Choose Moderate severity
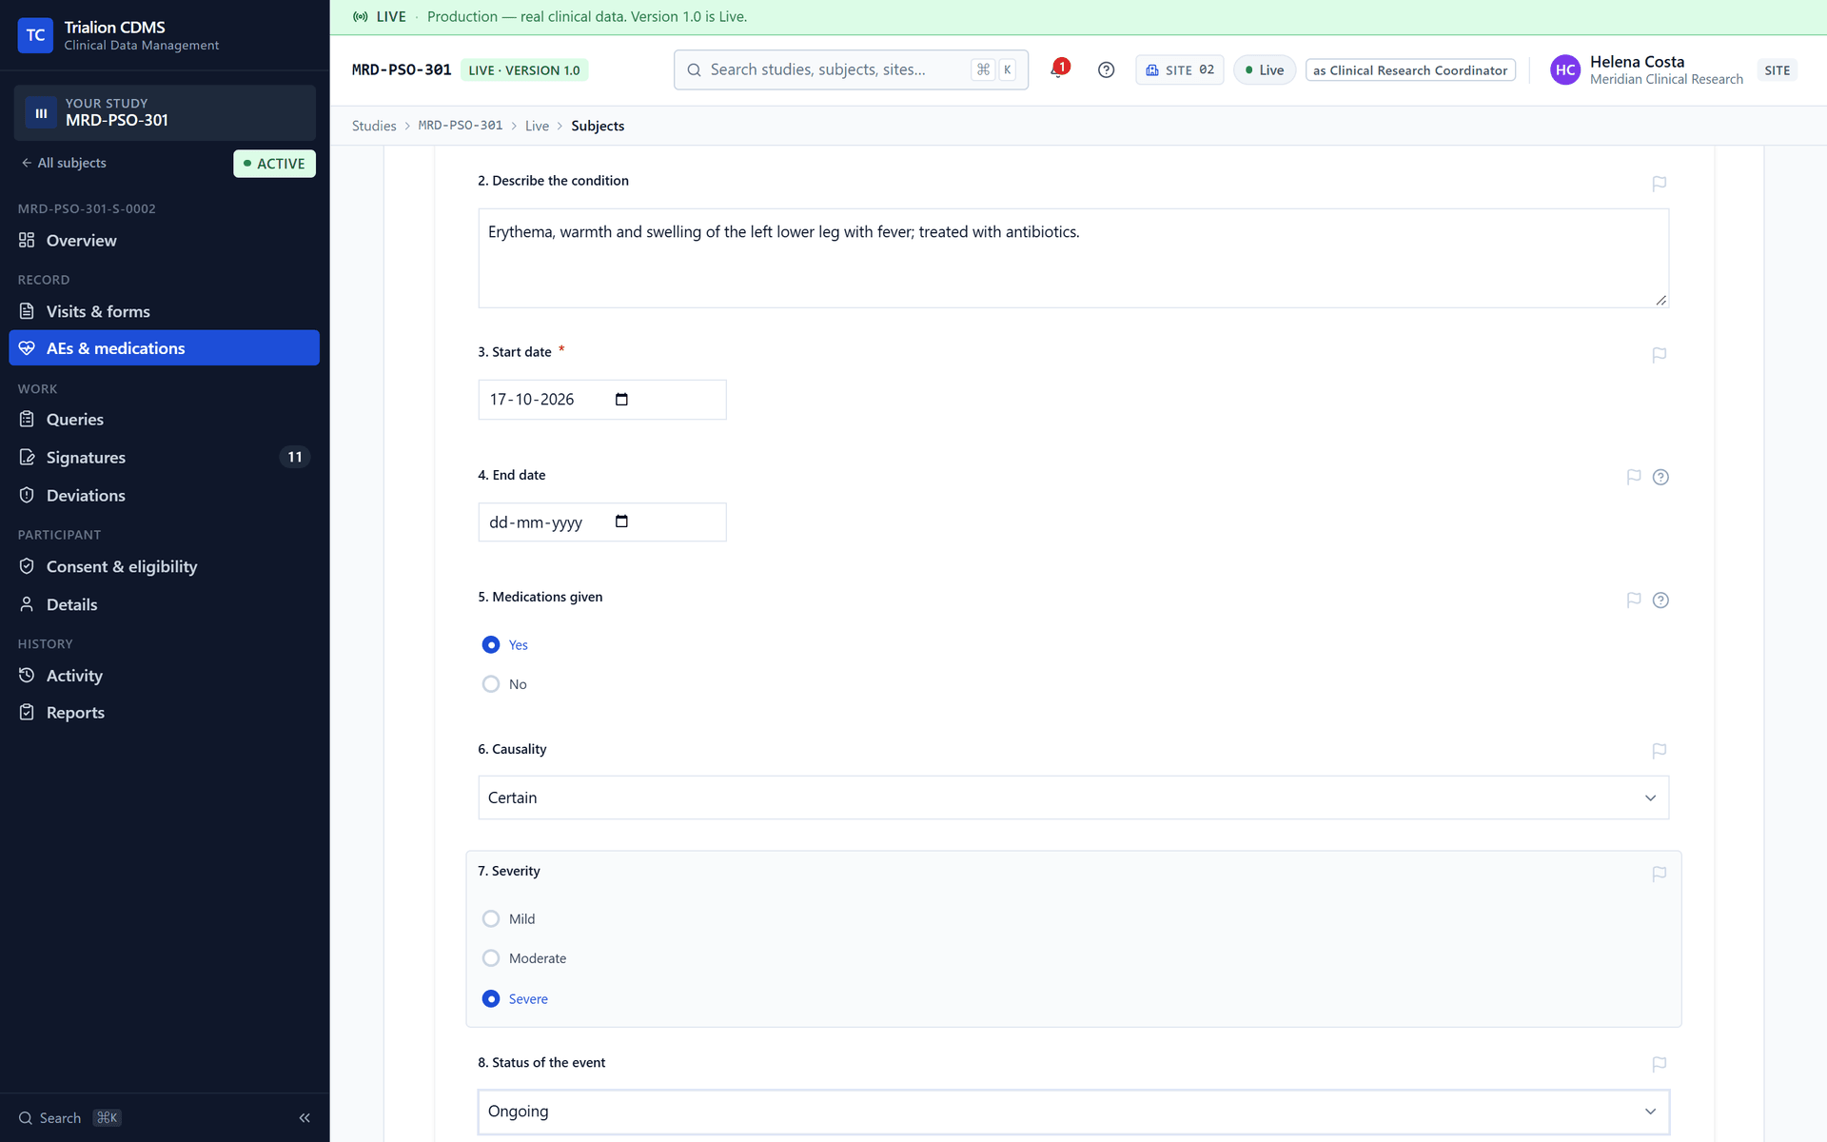This screenshot has height=1142, width=1827. coord(491,958)
